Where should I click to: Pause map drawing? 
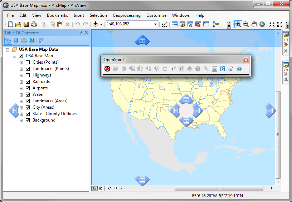pos(116,188)
